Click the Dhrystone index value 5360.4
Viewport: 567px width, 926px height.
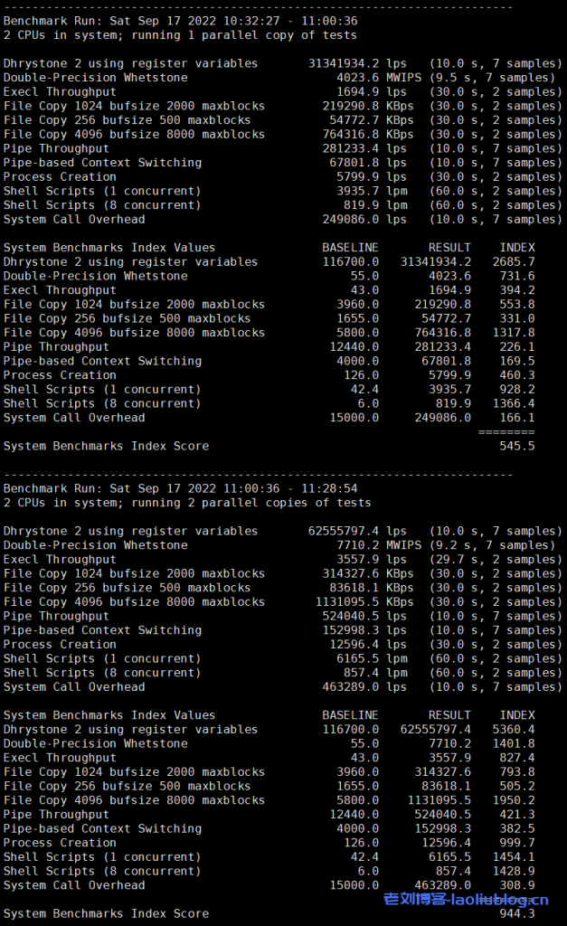click(x=516, y=730)
